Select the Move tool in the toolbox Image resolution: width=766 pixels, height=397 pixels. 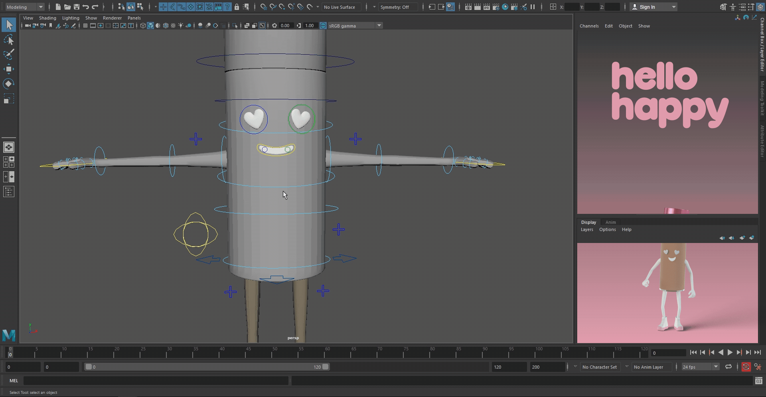pos(9,69)
